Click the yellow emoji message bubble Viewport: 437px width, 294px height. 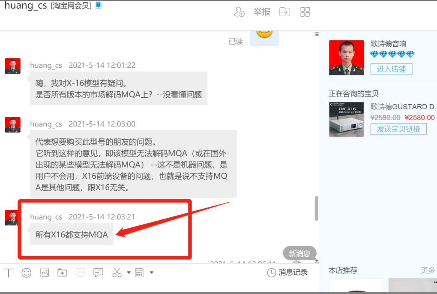(x=264, y=39)
